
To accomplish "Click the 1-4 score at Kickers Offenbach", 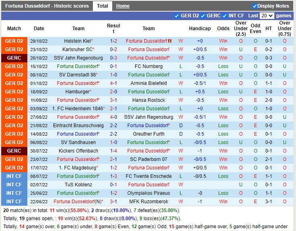I will coord(113,151).
